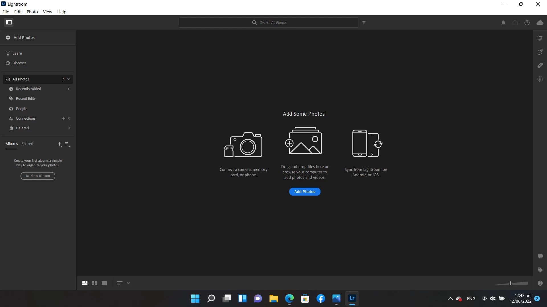Collapse the All Photos section
Viewport: 547px width, 307px height.
tap(69, 79)
